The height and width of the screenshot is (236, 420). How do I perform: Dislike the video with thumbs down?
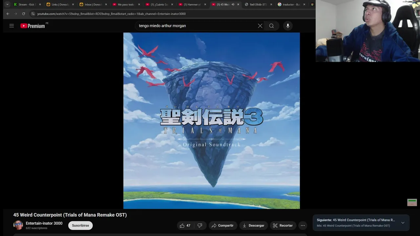coord(199,226)
